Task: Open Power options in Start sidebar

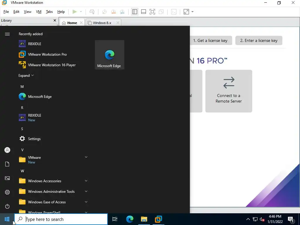Action: point(7,206)
